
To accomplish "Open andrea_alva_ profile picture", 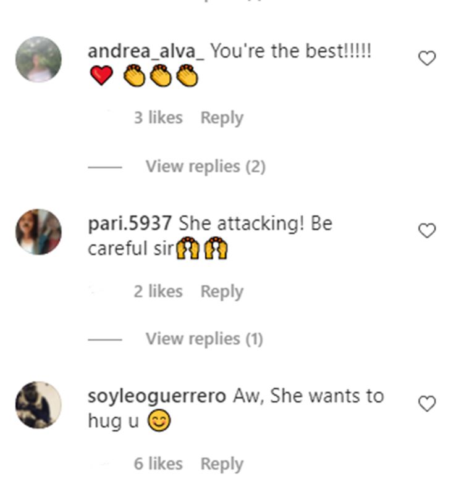I will point(38,59).
